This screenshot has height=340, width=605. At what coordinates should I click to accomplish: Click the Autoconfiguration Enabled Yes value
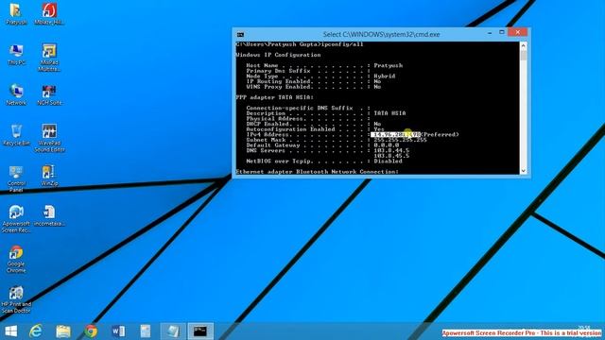pyautogui.click(x=378, y=129)
